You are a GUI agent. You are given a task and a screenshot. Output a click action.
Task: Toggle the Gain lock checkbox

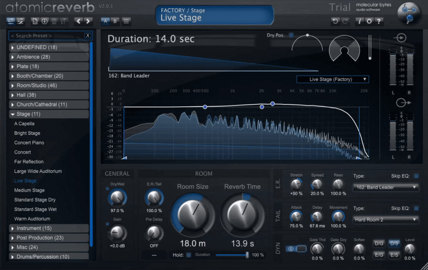[107, 224]
